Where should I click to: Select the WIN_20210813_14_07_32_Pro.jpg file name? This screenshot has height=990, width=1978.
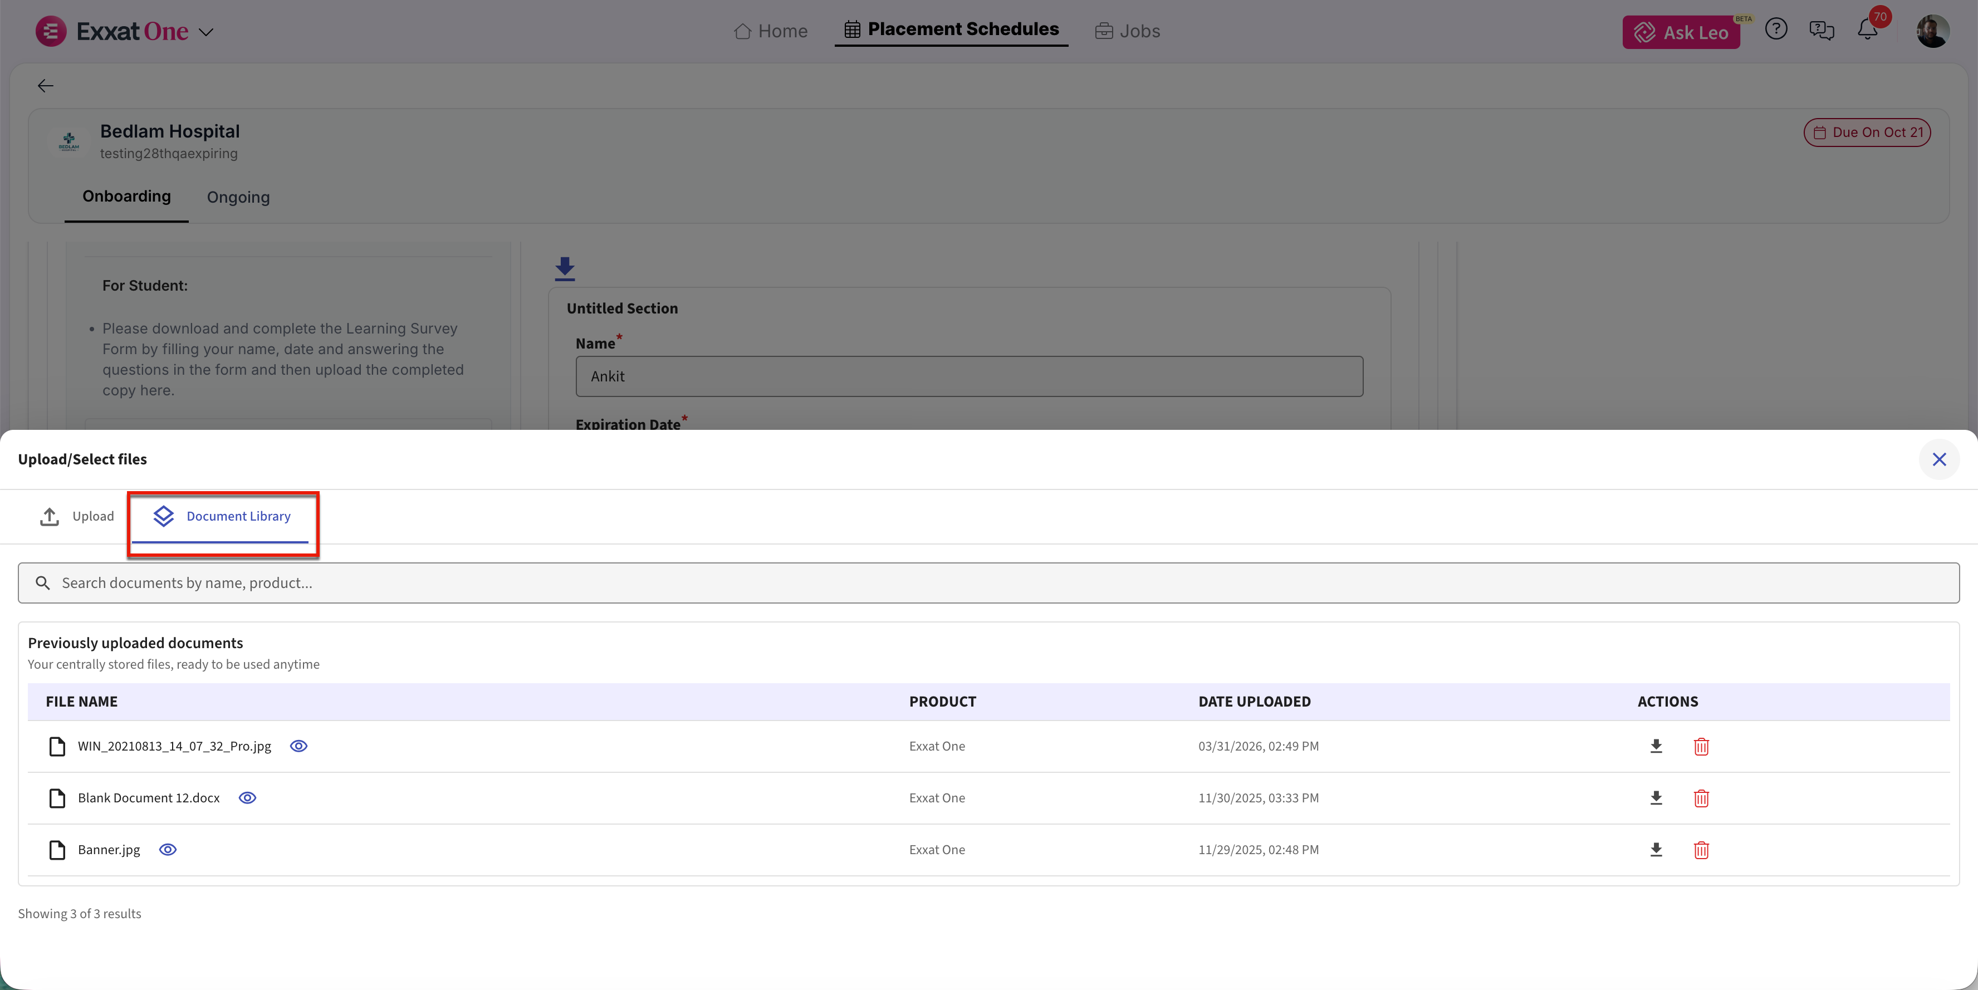point(174,746)
